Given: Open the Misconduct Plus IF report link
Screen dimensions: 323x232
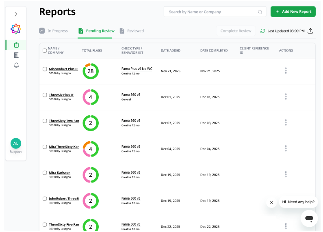Looking at the screenshot, I should pos(63,69).
